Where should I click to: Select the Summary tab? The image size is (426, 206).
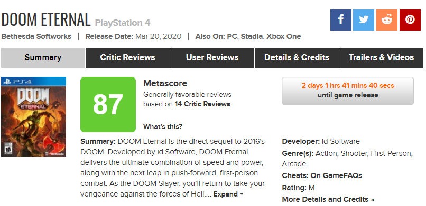point(43,57)
